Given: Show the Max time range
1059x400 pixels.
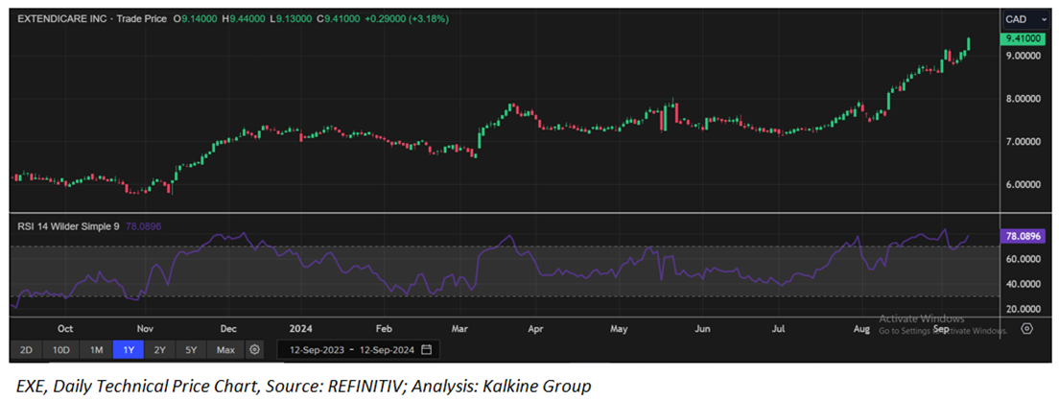Looking at the screenshot, I should click(225, 350).
